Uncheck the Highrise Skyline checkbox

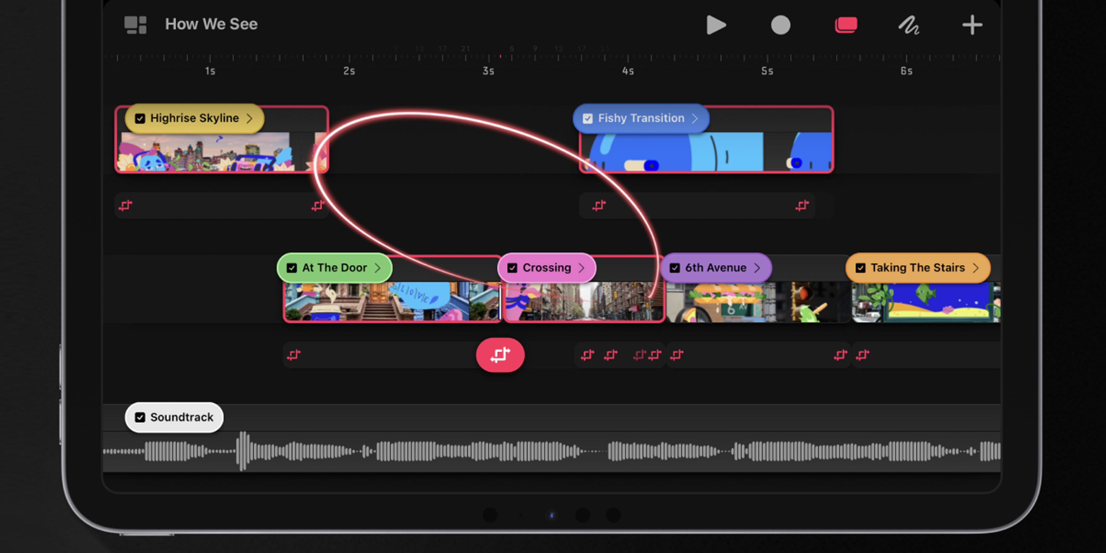pyautogui.click(x=140, y=118)
